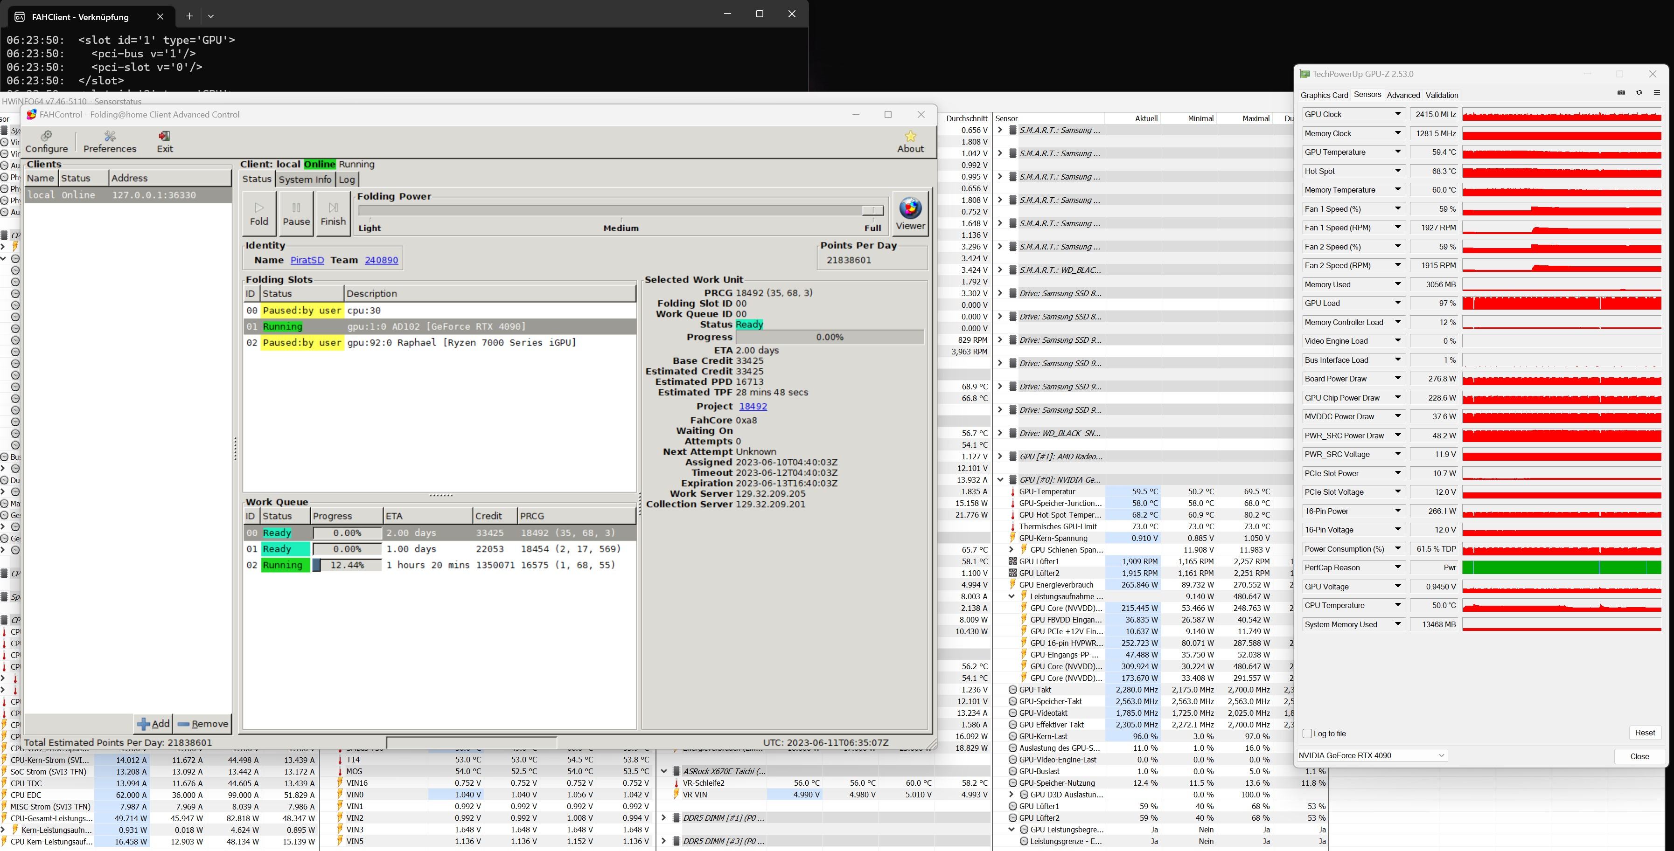Open the Validation tab in GPU-Z
Viewport: 1674px width, 851px height.
point(1441,96)
